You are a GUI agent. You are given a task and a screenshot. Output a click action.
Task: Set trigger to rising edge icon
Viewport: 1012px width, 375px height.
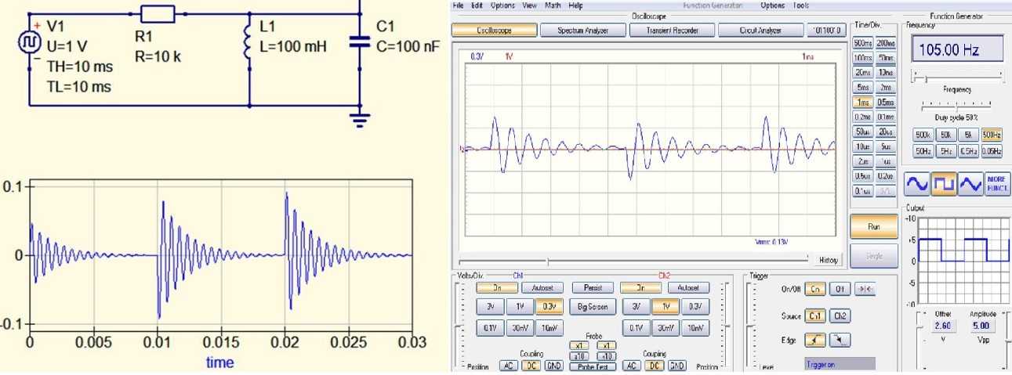[x=815, y=340]
